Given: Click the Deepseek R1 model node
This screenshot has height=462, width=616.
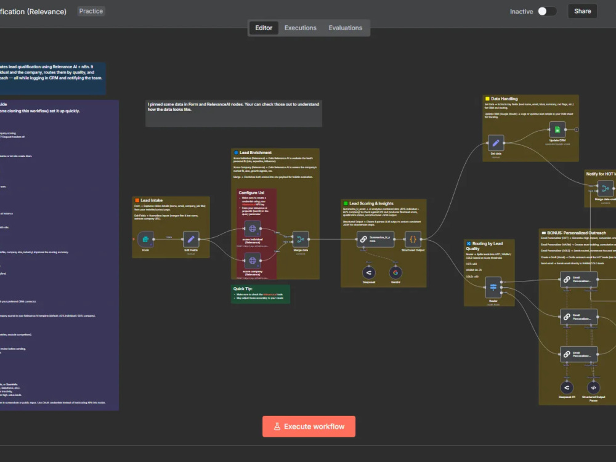Looking at the screenshot, I should click(x=567, y=387).
